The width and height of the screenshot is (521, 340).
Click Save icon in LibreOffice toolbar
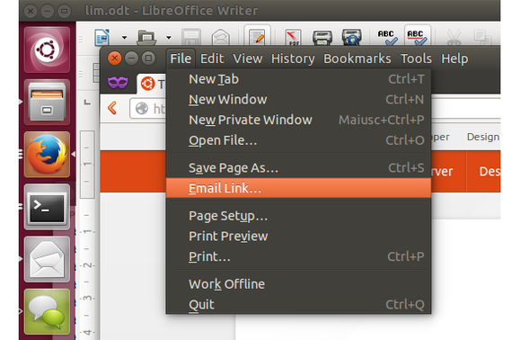tap(191, 37)
